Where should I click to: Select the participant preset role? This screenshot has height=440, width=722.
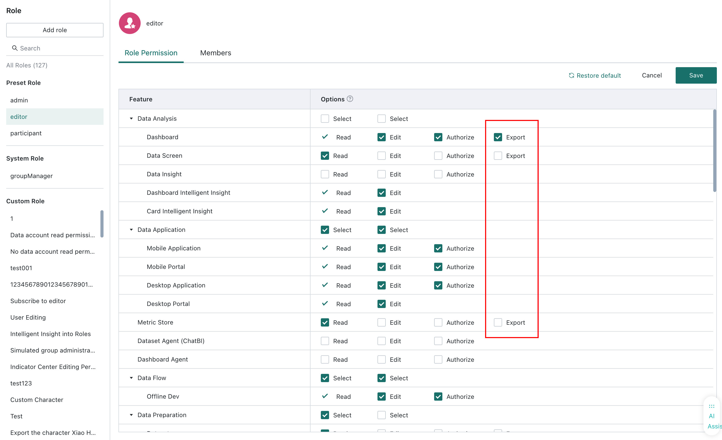pos(55,133)
